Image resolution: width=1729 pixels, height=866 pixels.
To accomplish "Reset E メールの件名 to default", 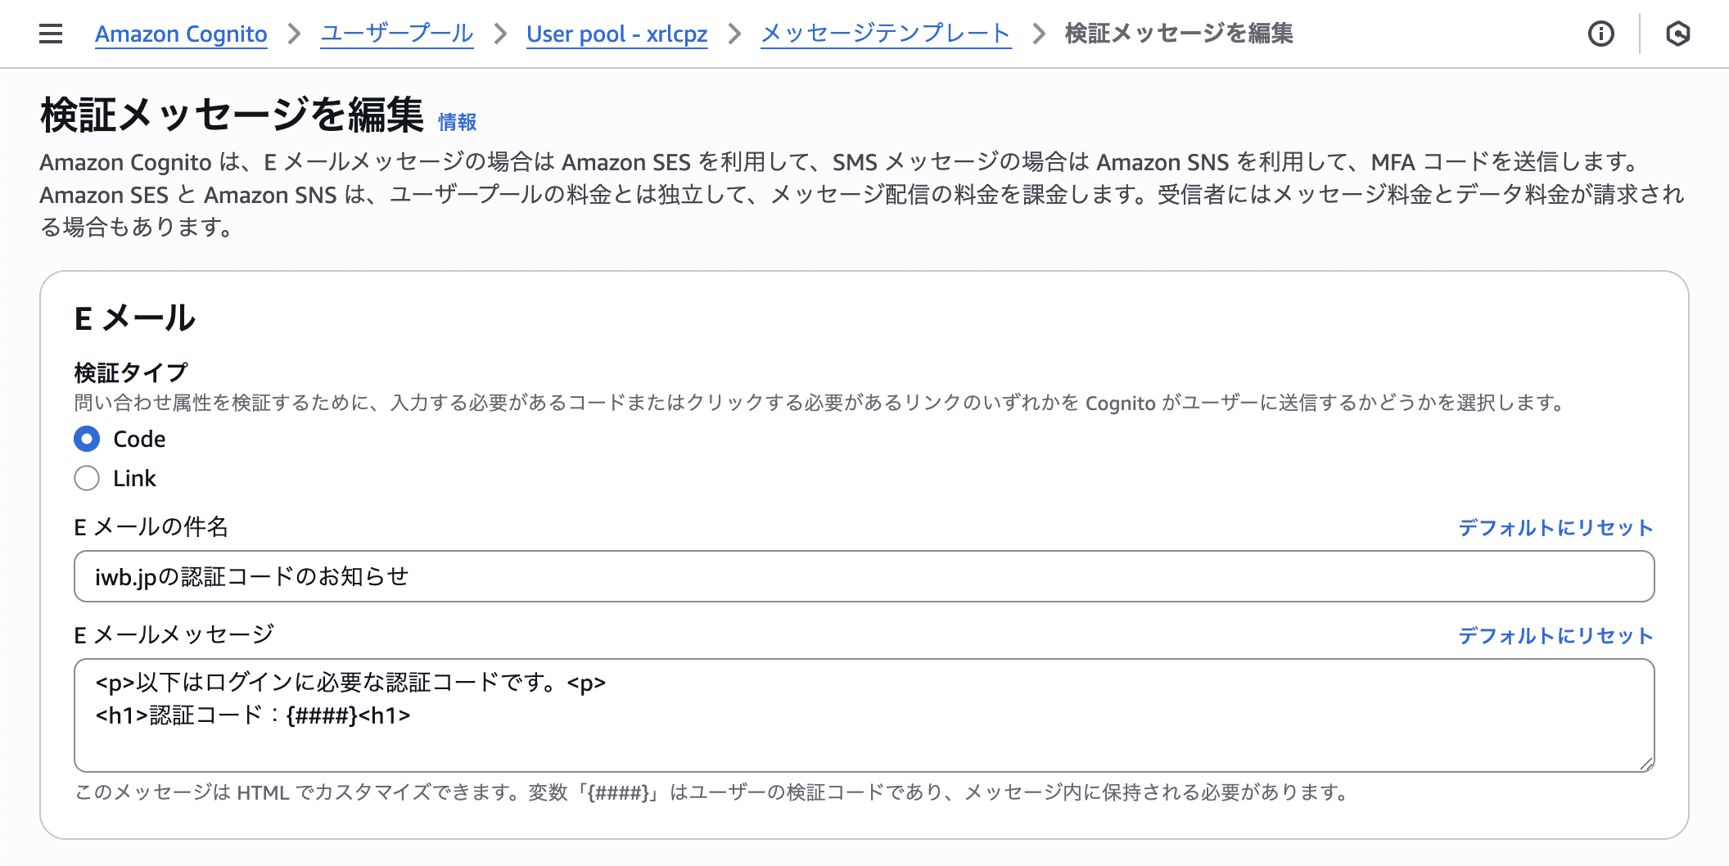I will click(1555, 528).
